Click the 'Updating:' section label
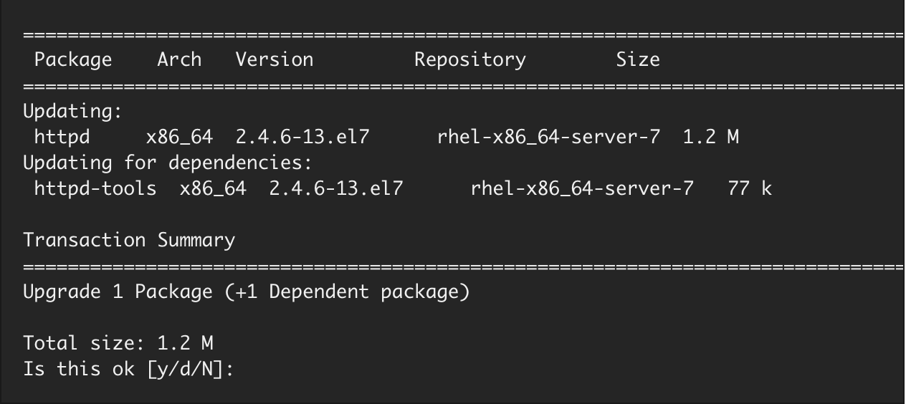 pyautogui.click(x=73, y=112)
